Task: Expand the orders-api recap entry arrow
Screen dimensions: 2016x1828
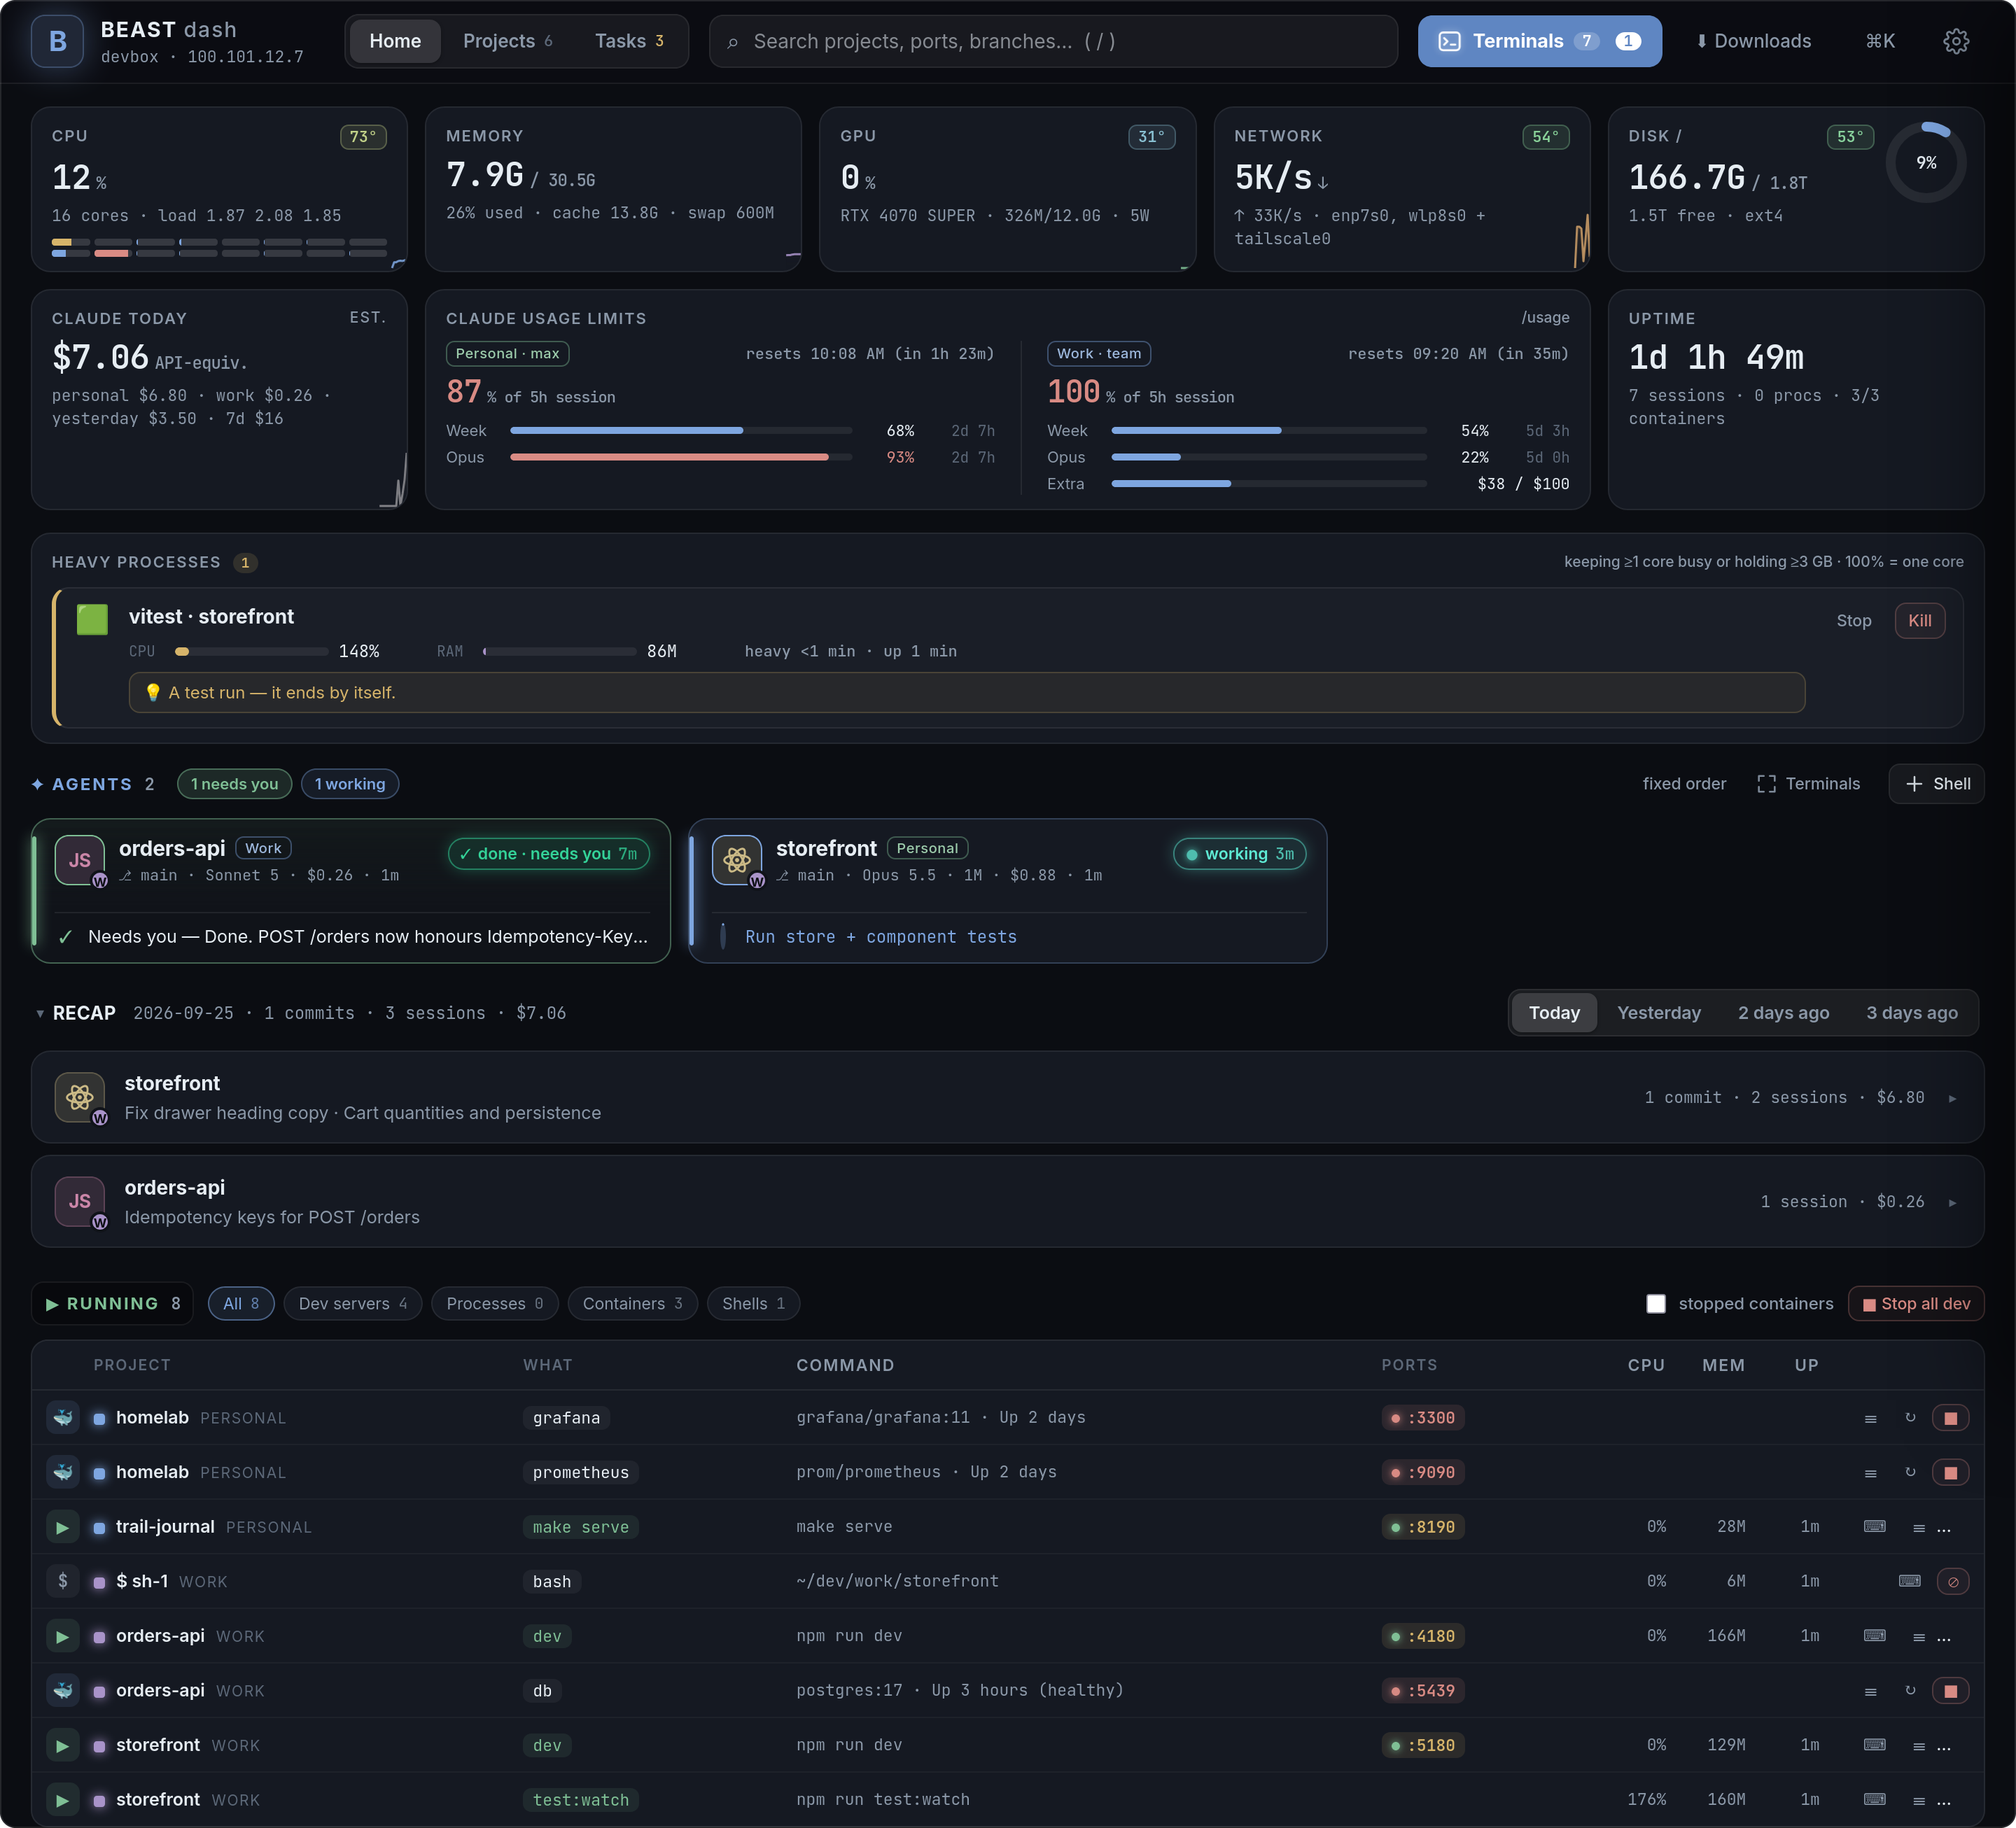Action: pyautogui.click(x=1952, y=1202)
